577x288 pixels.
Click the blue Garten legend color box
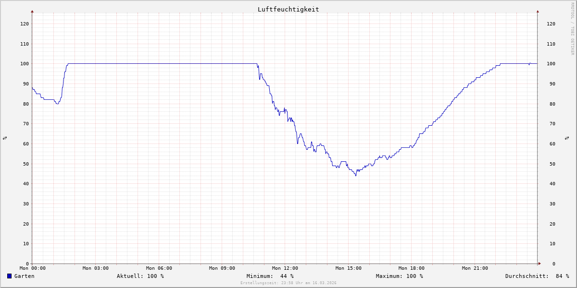(x=9, y=276)
